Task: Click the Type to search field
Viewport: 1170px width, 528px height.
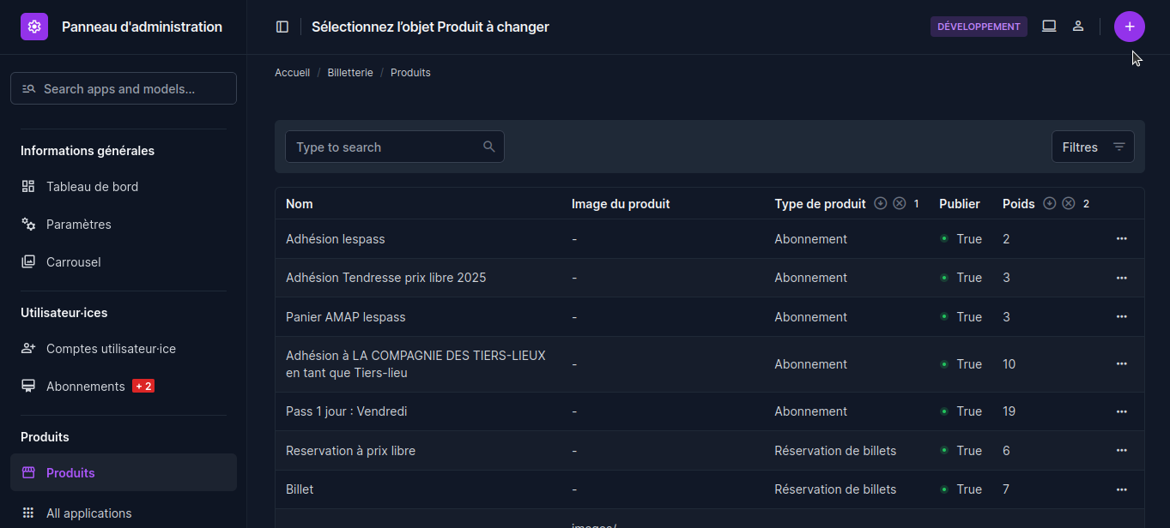Action: click(x=386, y=147)
